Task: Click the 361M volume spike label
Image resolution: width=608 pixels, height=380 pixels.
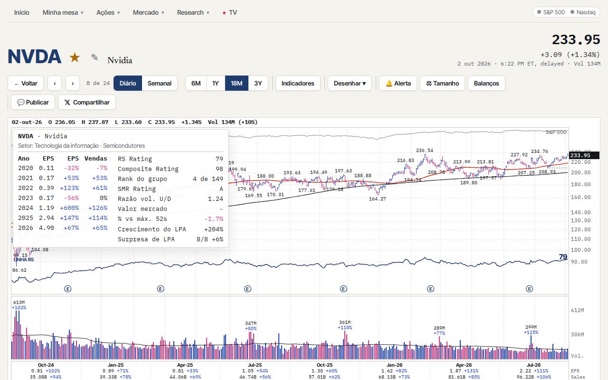Action: click(345, 323)
